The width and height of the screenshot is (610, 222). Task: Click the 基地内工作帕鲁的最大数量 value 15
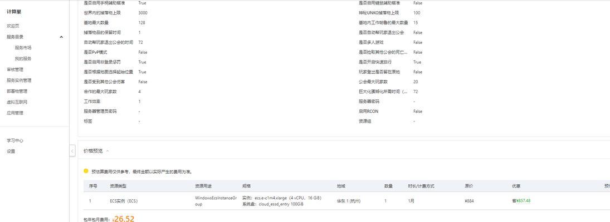pos(416,22)
